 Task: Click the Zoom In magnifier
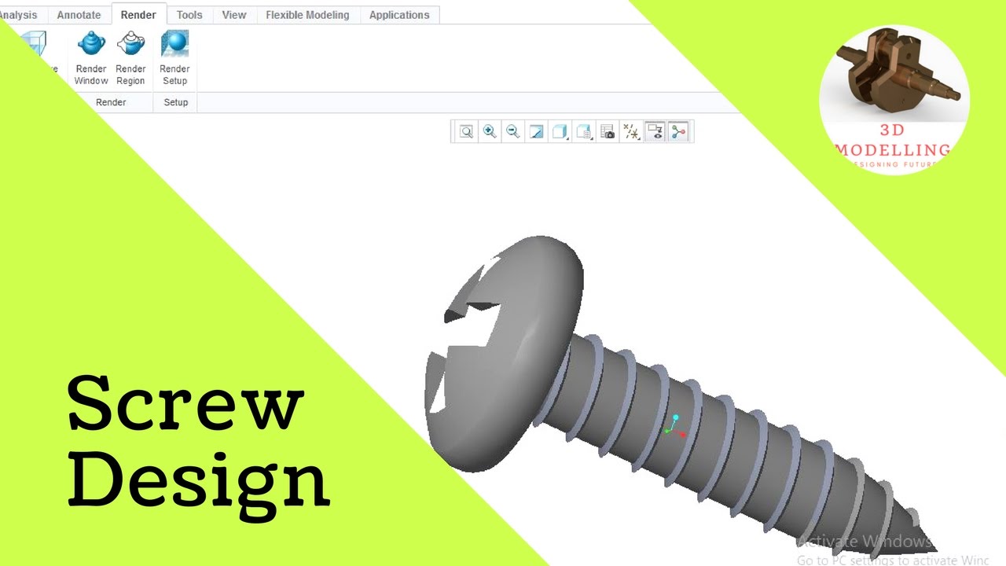pos(490,132)
